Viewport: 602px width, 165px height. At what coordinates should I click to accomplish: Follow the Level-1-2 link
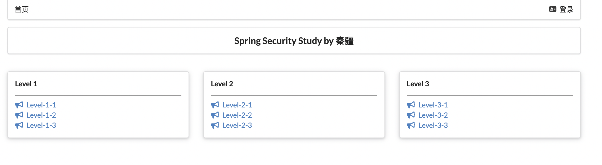coord(41,115)
